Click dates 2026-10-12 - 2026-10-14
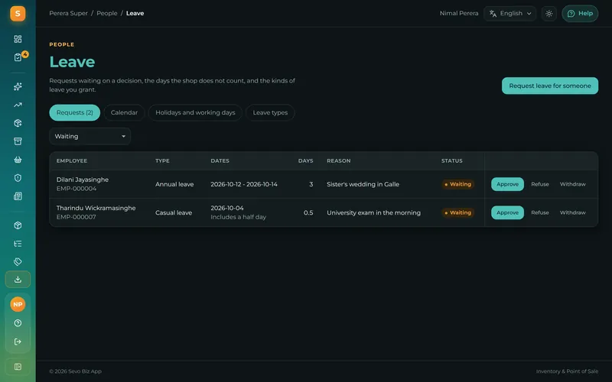The image size is (612, 382). 244,184
